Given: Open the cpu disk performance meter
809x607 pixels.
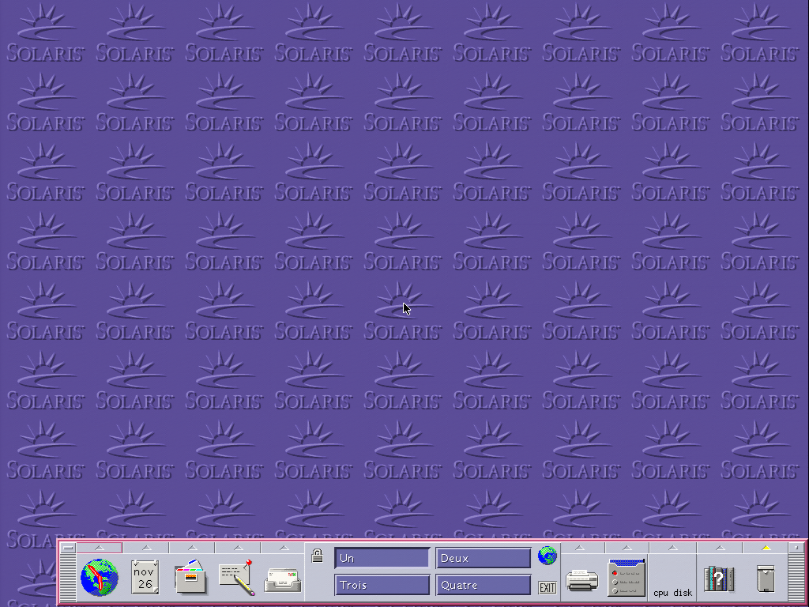Looking at the screenshot, I should click(x=673, y=577).
